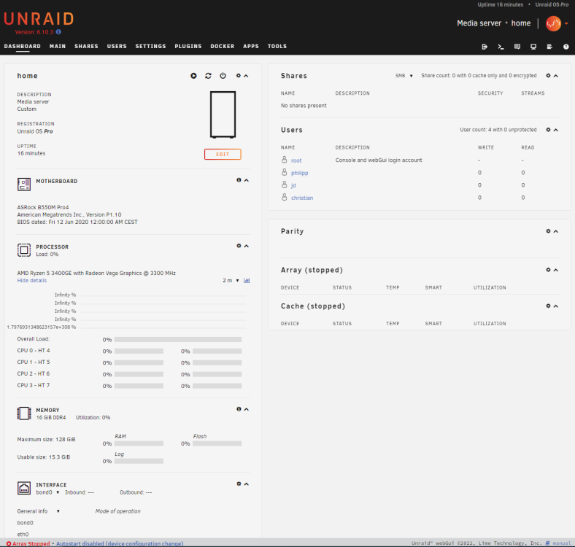
Task: Open Array (stopped) settings gear
Action: coord(548,270)
